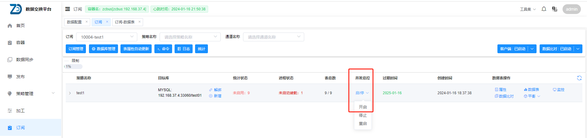Expand 策略管理 in the sidebar

pos(31,94)
